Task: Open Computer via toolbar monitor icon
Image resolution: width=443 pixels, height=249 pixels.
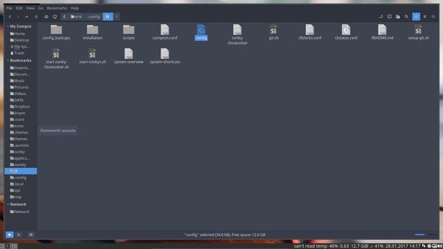Action: pos(55,17)
